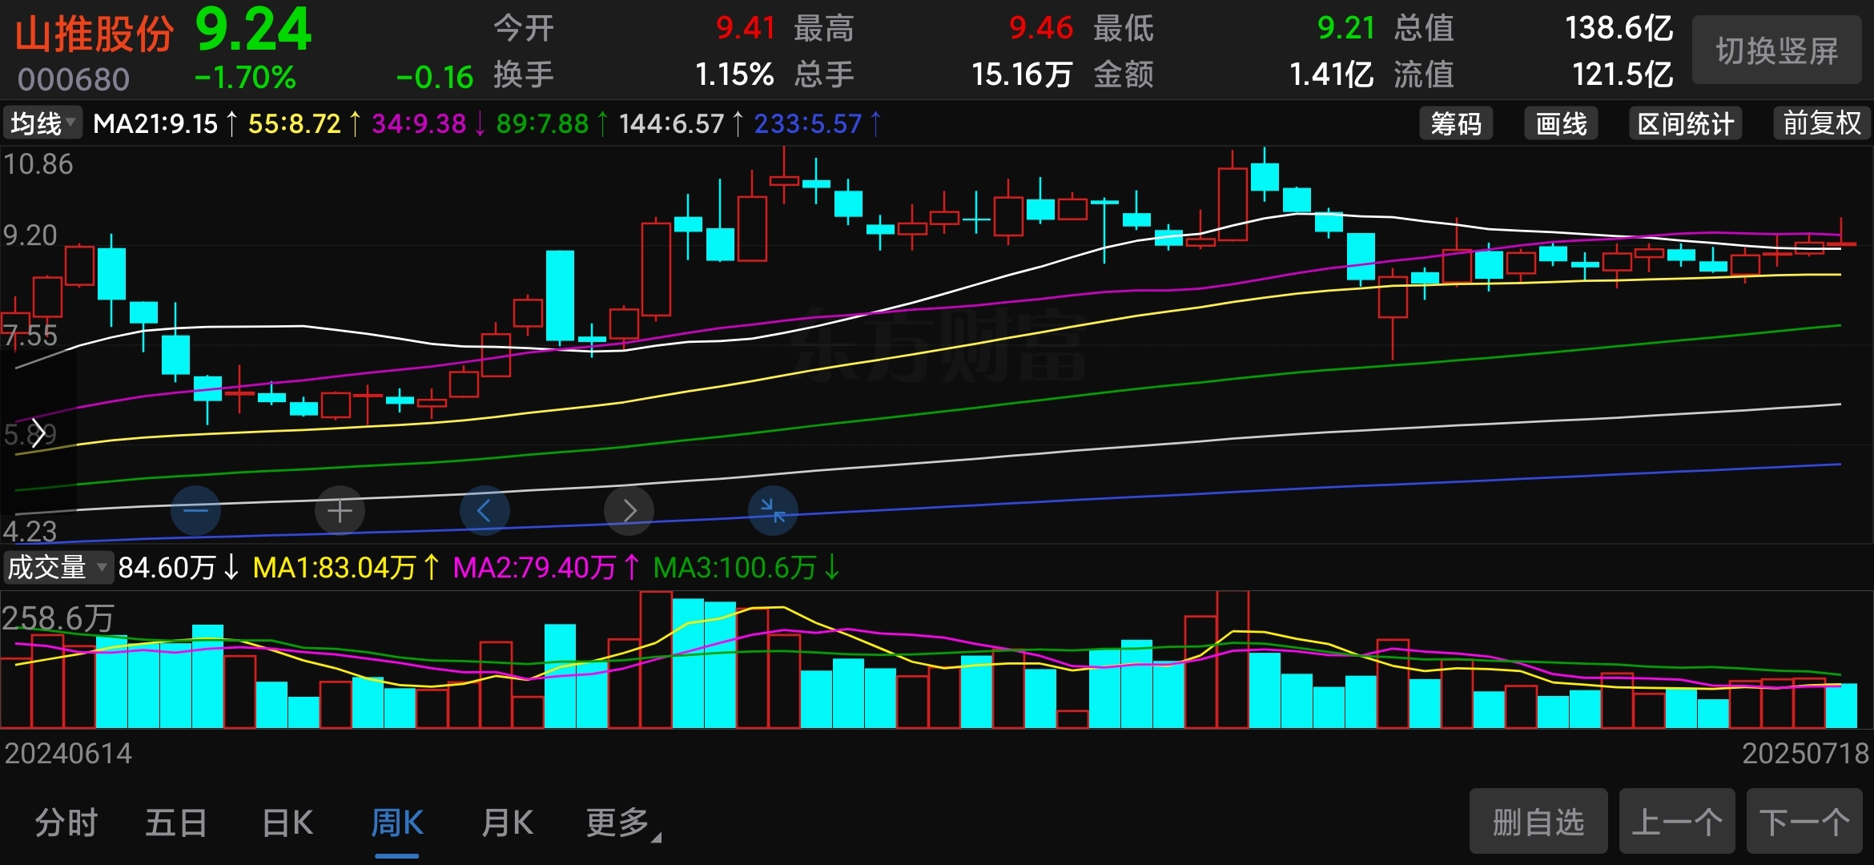Click 最低 price 9.21

click(x=1345, y=28)
